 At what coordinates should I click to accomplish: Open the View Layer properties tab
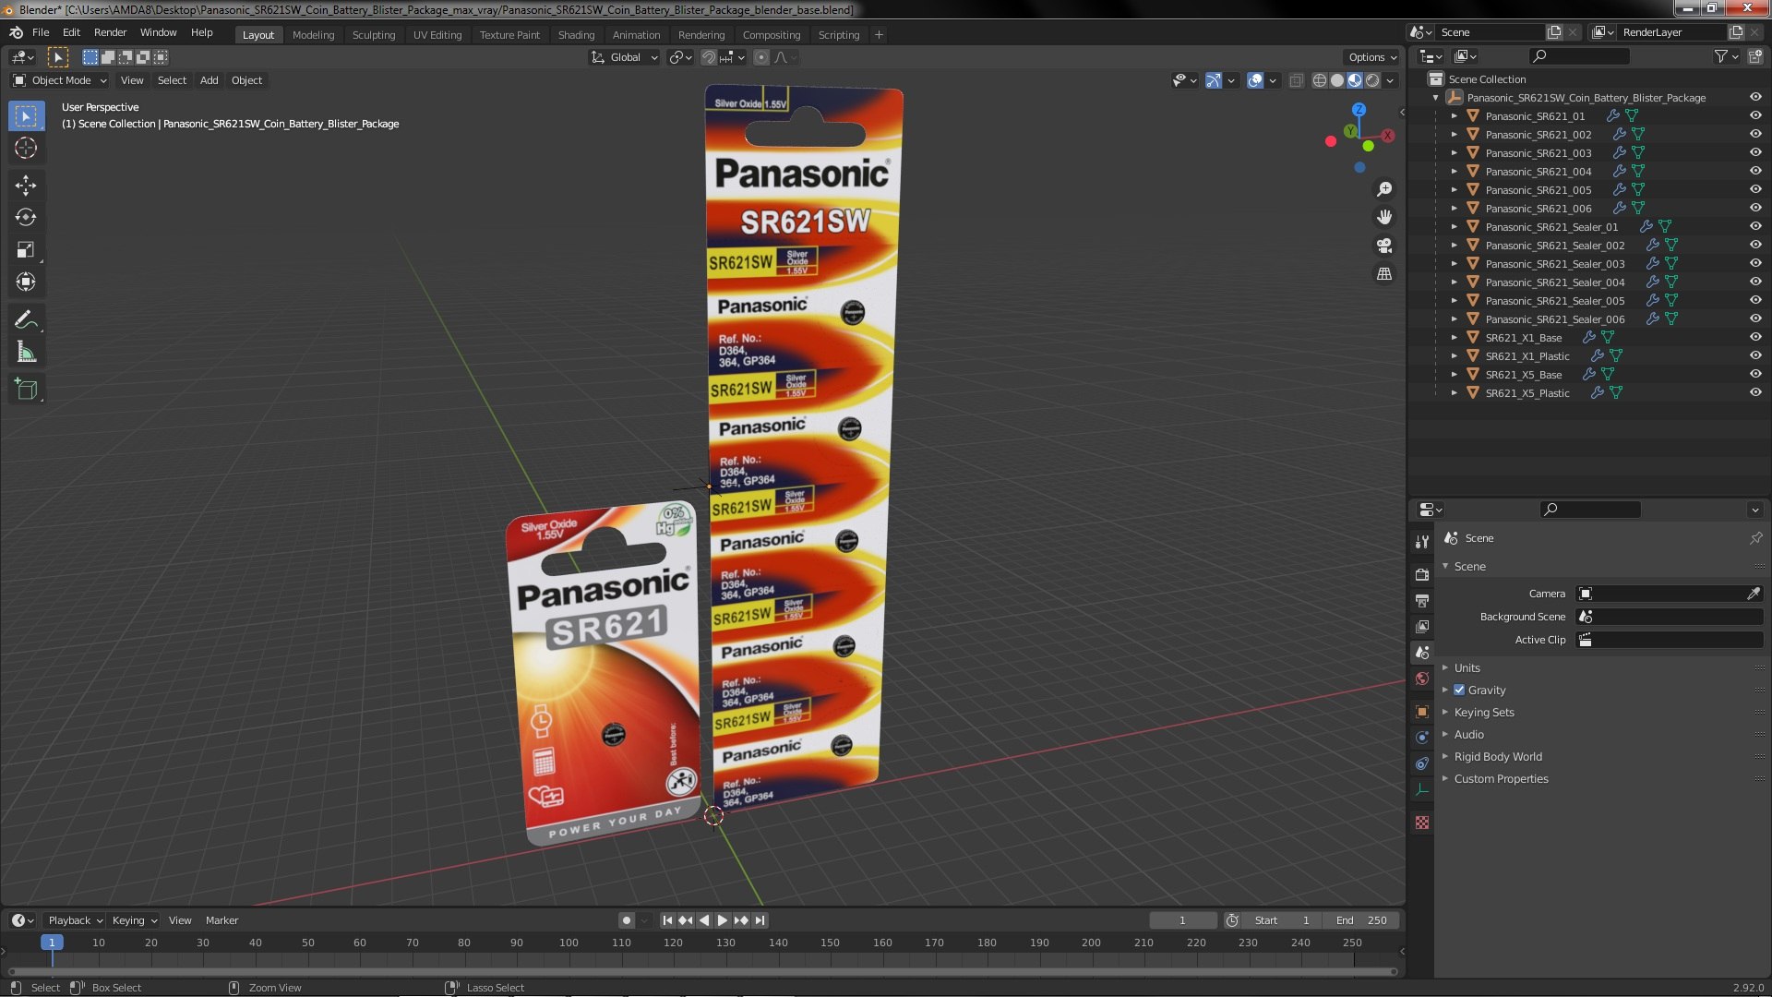(x=1422, y=627)
